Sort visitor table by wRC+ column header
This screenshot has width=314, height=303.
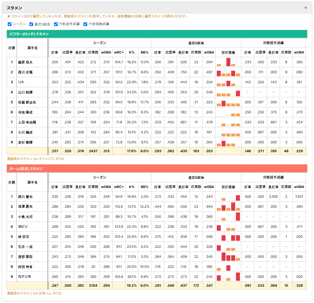(119, 53)
